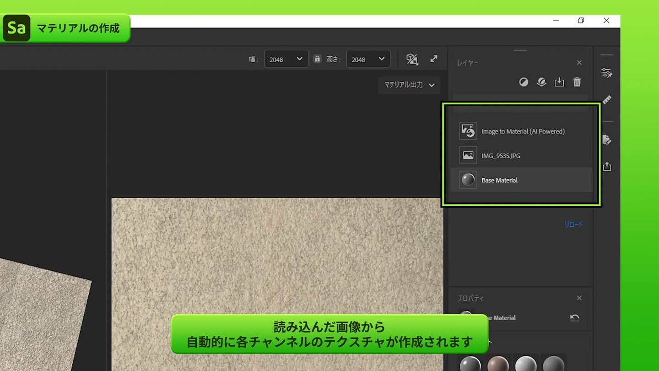Select the Base Material layer
This screenshot has height=371, width=659.
coord(522,180)
